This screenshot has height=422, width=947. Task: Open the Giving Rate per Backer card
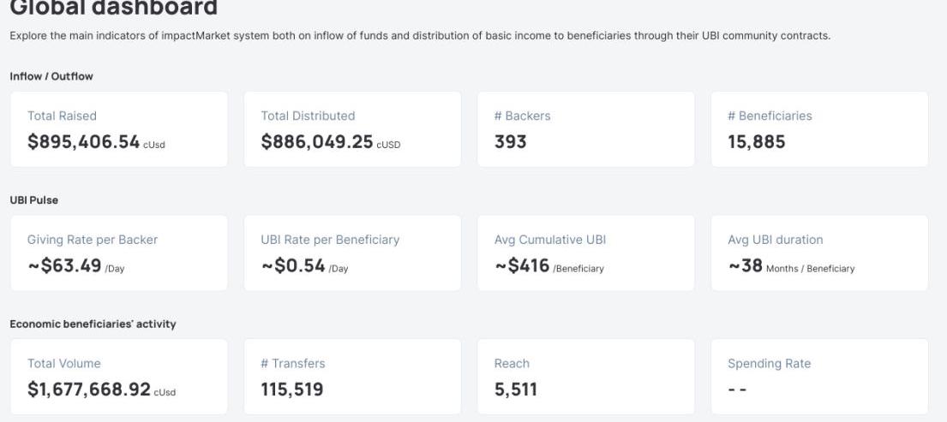pos(119,253)
